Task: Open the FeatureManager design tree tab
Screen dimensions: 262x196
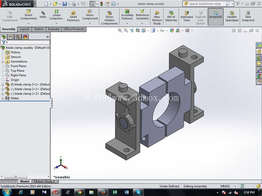Action: [4, 37]
